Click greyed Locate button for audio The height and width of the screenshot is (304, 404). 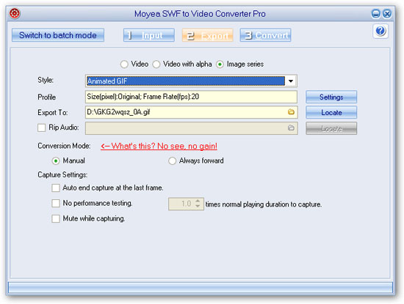(x=331, y=128)
